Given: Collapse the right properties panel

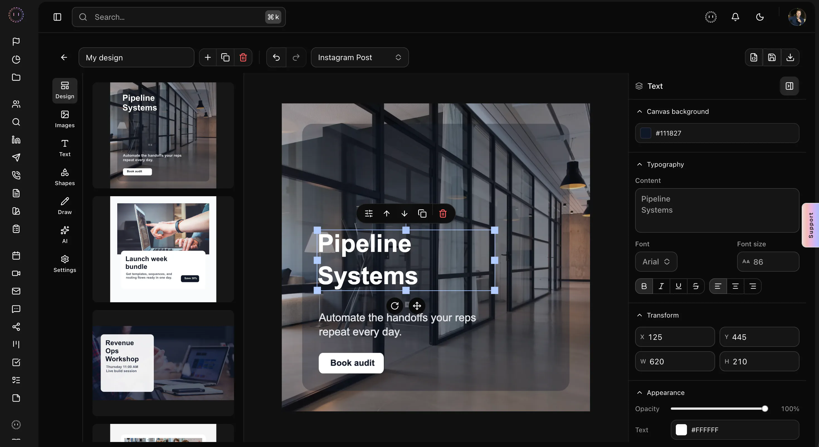Looking at the screenshot, I should click(789, 86).
